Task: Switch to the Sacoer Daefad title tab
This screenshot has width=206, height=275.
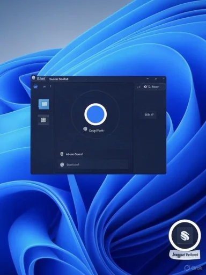Action: (x=58, y=79)
